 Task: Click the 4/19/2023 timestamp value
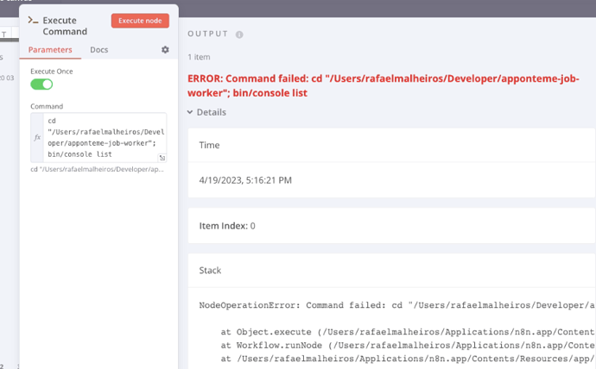tap(245, 180)
